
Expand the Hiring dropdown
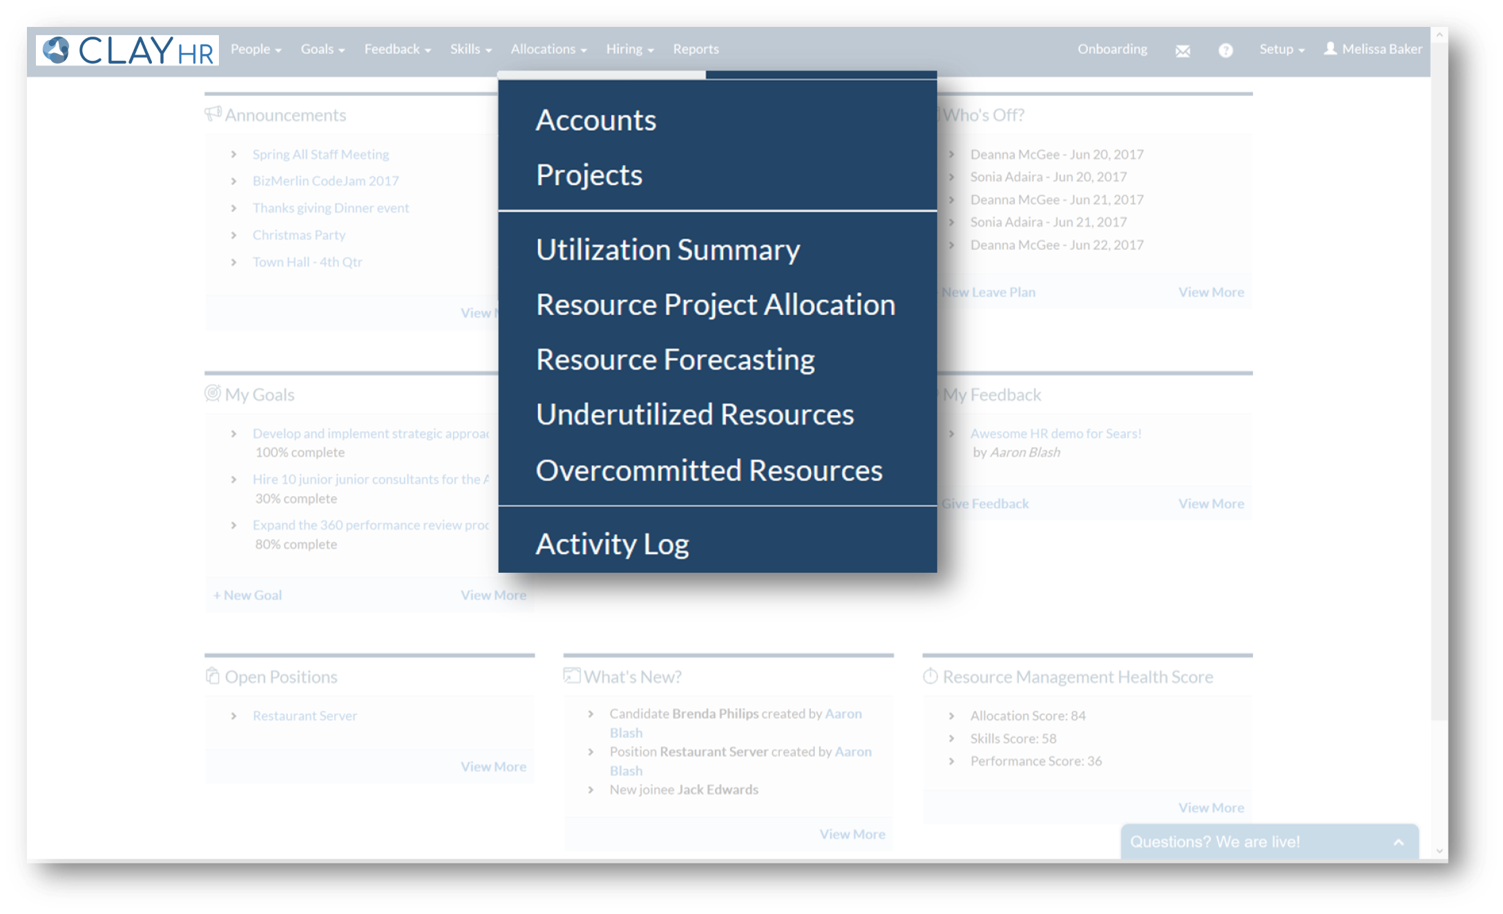[x=629, y=49]
